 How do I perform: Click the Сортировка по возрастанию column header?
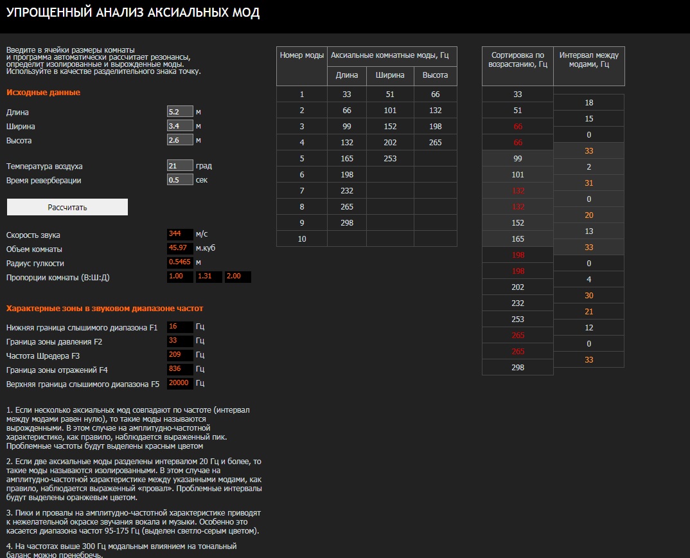pyautogui.click(x=517, y=60)
